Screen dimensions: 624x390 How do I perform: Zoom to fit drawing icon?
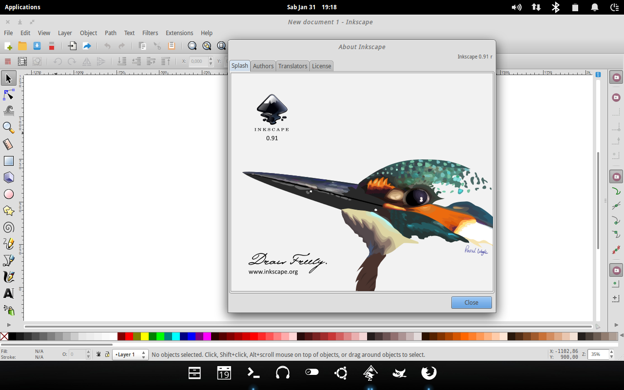pyautogui.click(x=207, y=46)
